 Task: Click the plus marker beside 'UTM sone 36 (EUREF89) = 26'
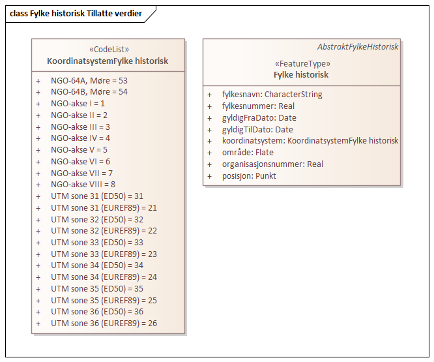pyautogui.click(x=38, y=324)
